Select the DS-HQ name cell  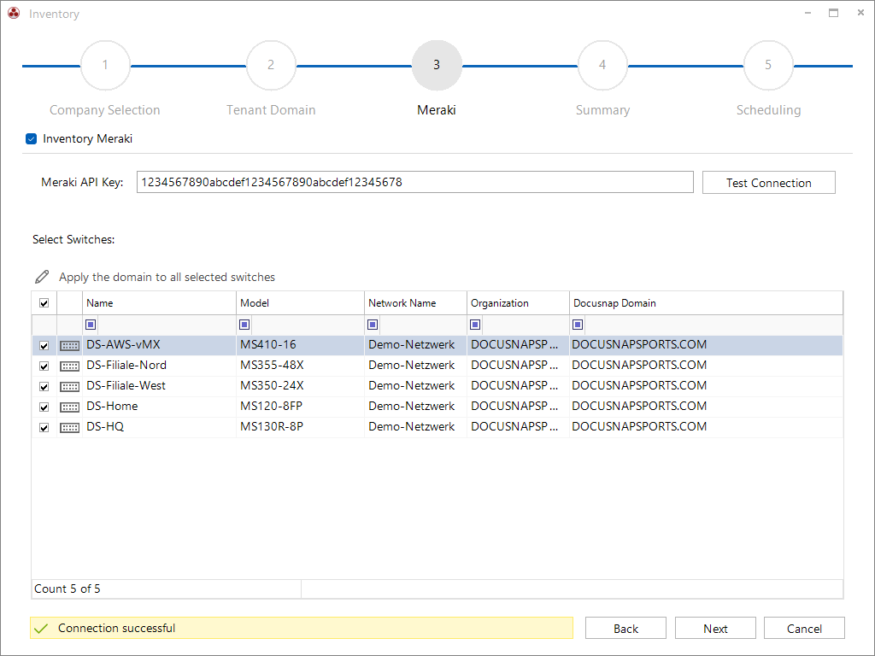click(159, 427)
